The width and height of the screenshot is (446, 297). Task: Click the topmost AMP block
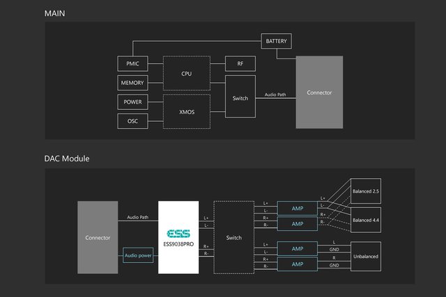pos(298,208)
